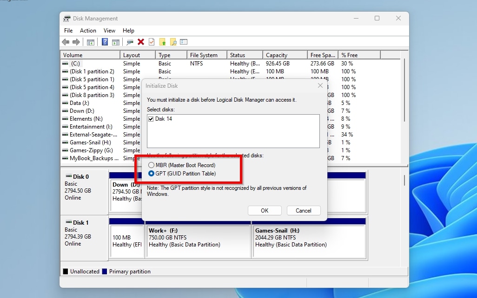The width and height of the screenshot is (477, 298).
Task: Click the Properties checkmark page icon
Action: 152,42
